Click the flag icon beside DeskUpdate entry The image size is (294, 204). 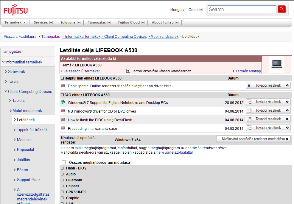click(x=63, y=86)
